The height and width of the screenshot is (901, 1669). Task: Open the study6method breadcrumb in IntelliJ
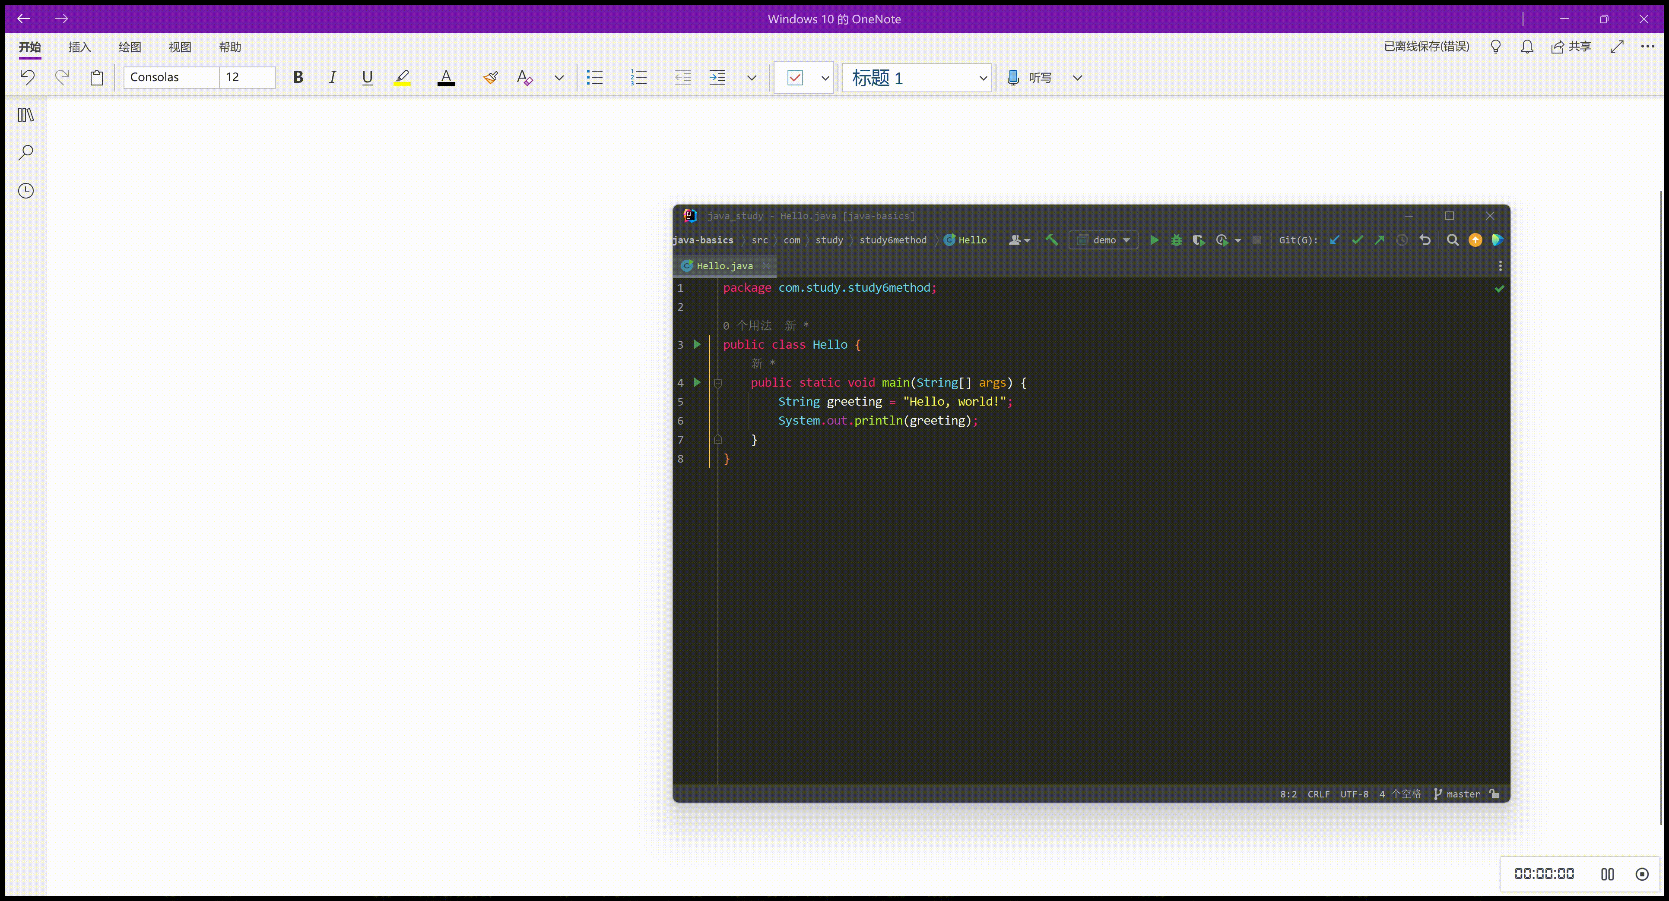point(893,240)
